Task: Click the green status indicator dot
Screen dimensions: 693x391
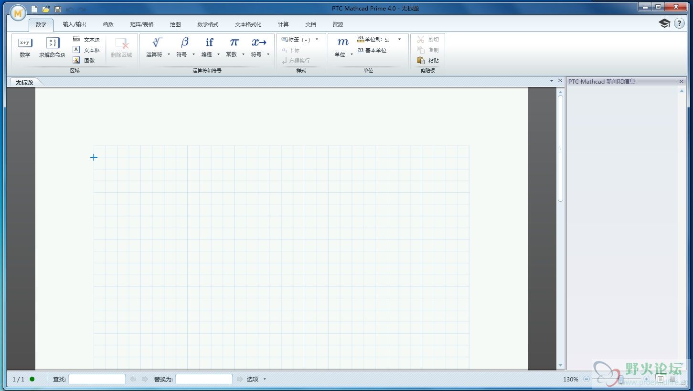Action: pyautogui.click(x=32, y=379)
